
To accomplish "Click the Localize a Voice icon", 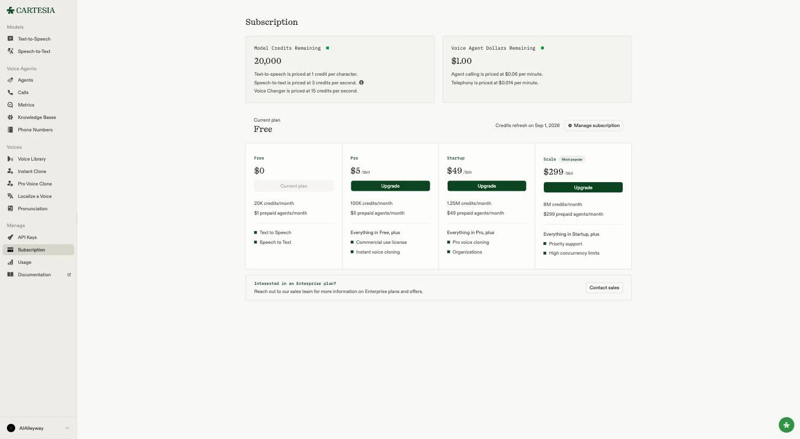I will (10, 196).
